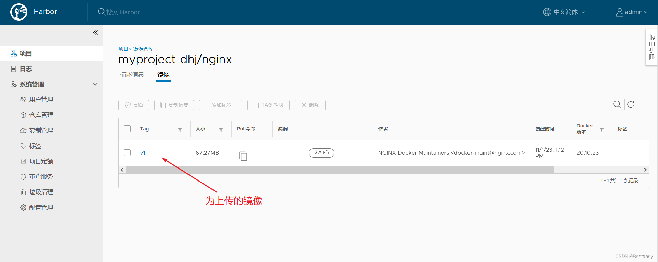Open table search magnifier icon
This screenshot has width=658, height=262.
point(617,104)
